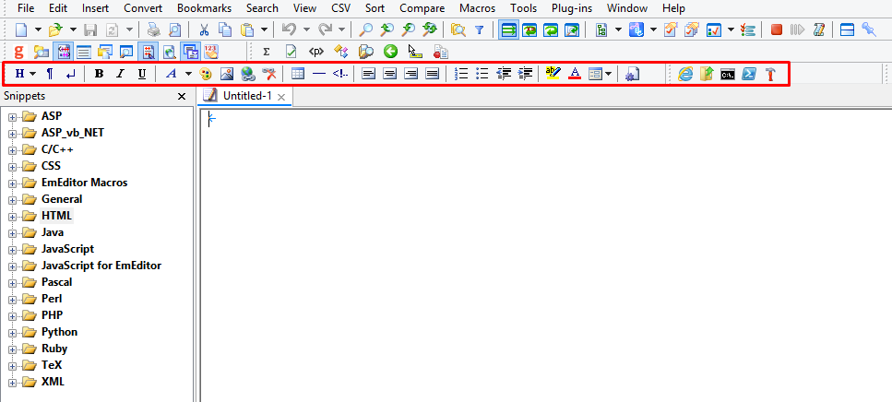Screen dimensions: 892x402
Task: Click the Bold formatting icon
Action: coord(100,74)
